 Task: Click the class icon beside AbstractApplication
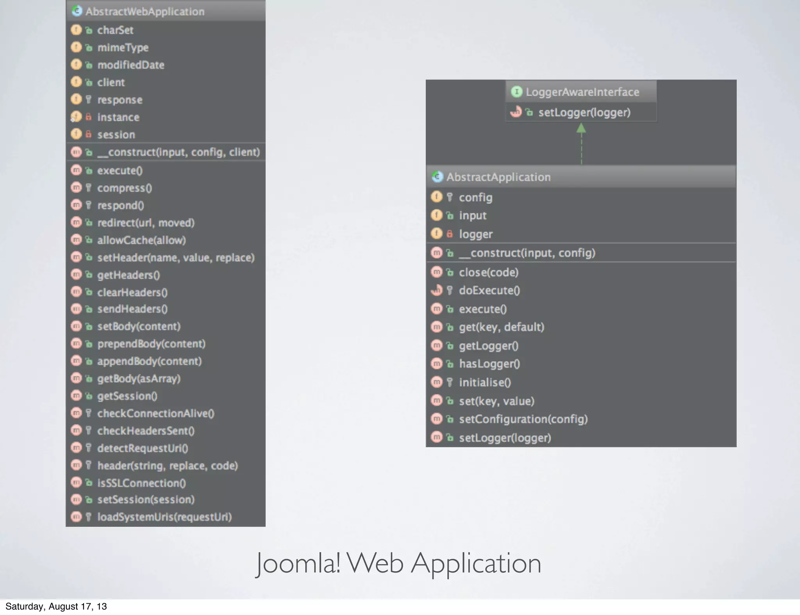(437, 177)
